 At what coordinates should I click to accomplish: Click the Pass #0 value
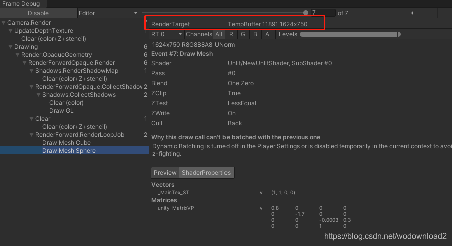coord(231,73)
